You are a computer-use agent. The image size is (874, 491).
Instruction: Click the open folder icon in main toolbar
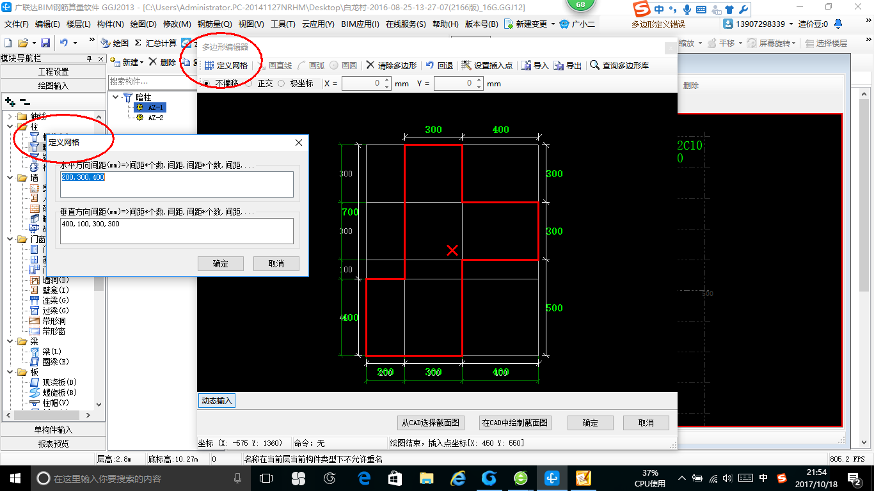(22, 43)
